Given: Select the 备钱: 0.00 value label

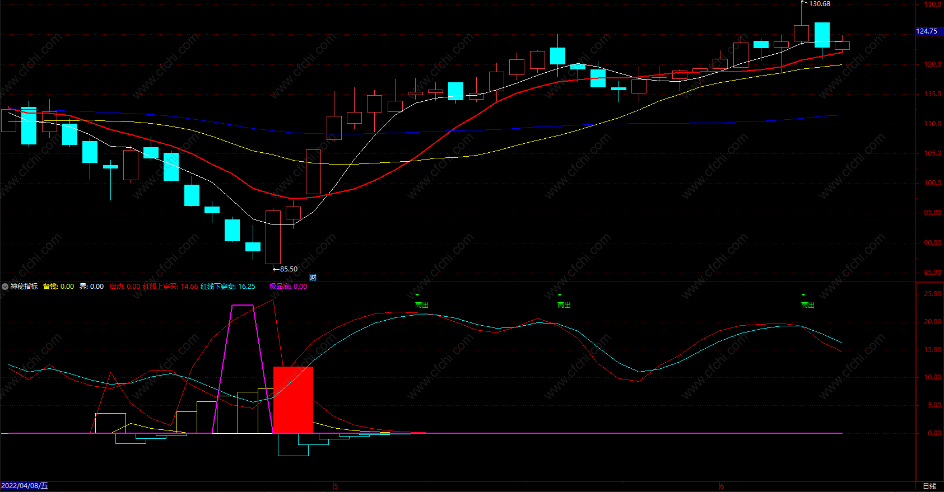Looking at the screenshot, I should (x=58, y=287).
